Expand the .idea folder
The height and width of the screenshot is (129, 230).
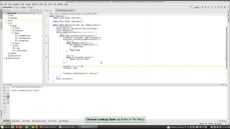tap(6, 15)
